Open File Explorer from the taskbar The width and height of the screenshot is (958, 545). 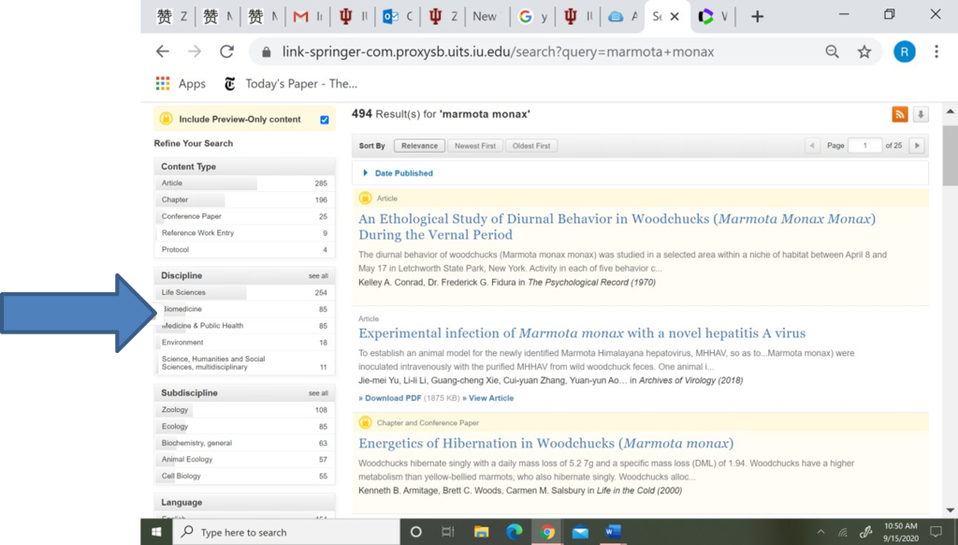(x=482, y=532)
